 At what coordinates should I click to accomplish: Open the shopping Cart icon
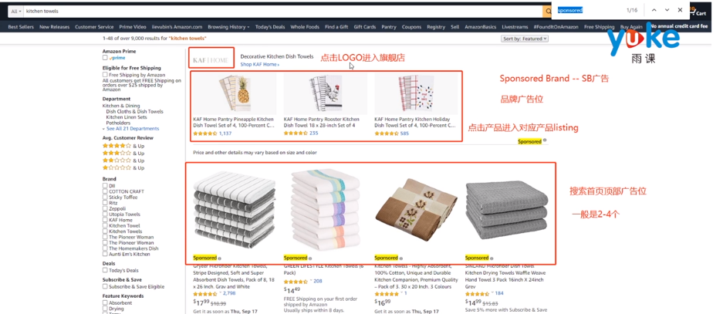(x=700, y=11)
